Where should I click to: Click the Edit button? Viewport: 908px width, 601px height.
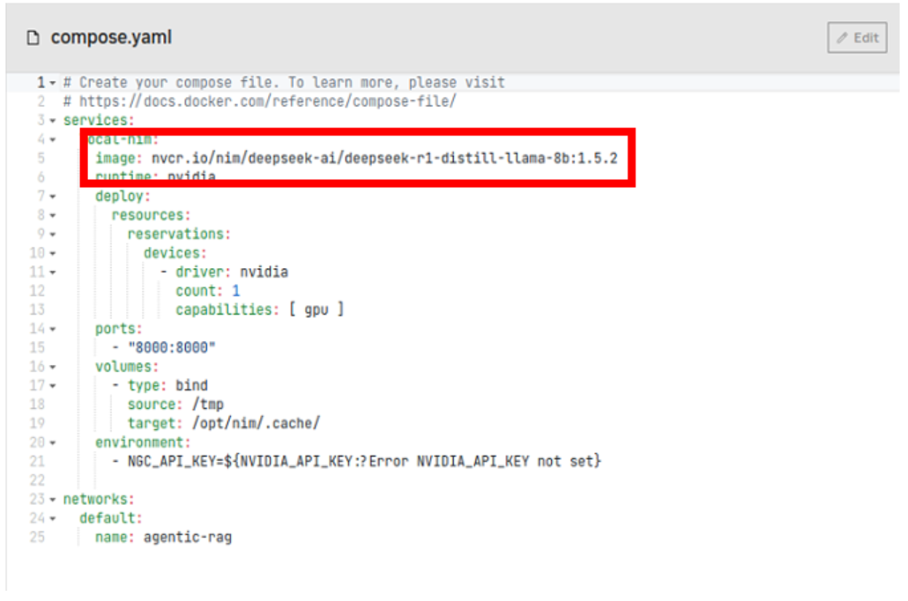[857, 38]
